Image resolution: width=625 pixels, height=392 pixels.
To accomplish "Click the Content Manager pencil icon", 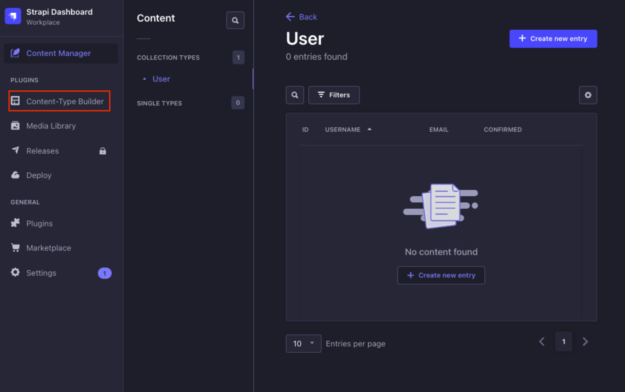I will point(15,53).
